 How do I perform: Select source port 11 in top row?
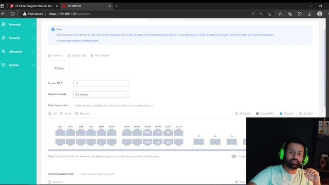click(112, 133)
